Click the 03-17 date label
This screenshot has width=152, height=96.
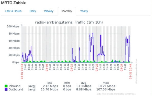pos(79,67)
